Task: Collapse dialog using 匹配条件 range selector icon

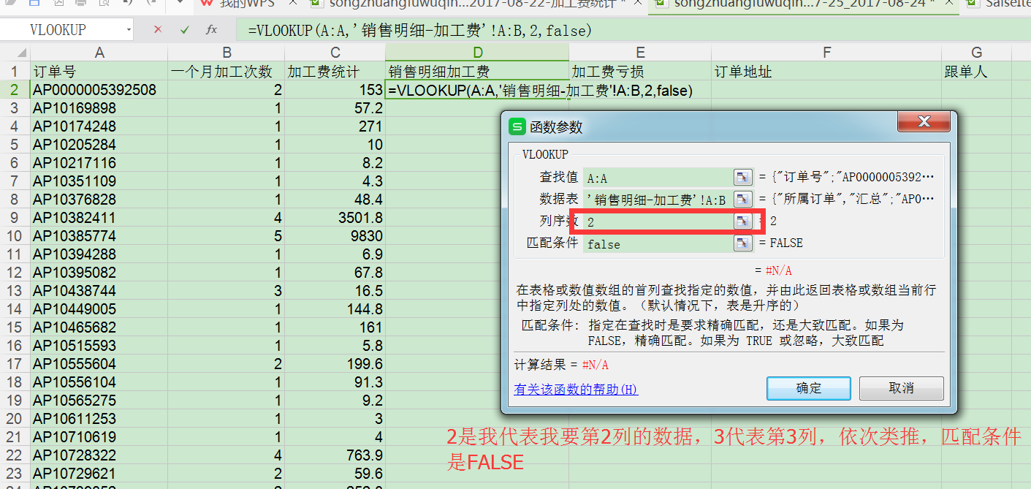Action: point(743,243)
